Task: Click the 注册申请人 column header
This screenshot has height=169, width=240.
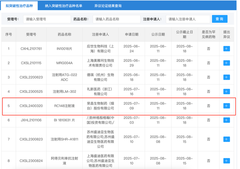Action: pyautogui.click(x=101, y=34)
